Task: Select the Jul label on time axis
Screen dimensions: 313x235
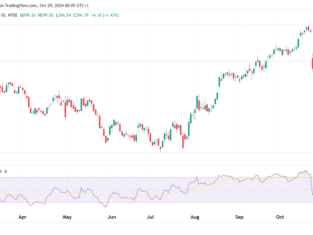Action: point(150,217)
